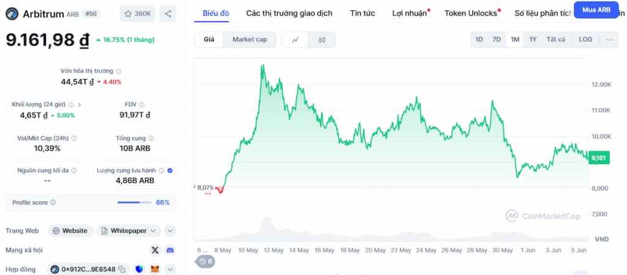Copy the contract address 0x912C...9E6548
Image resolution: width=627 pixels, height=275 pixels.
[x=122, y=269]
